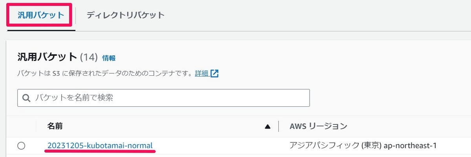The image size is (471, 157).
Task: Sort by the AWS リージョン column header
Action: [x=318, y=126]
